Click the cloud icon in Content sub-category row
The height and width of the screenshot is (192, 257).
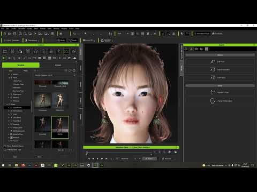75,58
